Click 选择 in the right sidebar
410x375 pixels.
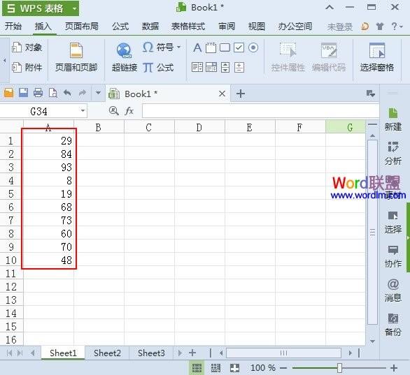point(393,222)
